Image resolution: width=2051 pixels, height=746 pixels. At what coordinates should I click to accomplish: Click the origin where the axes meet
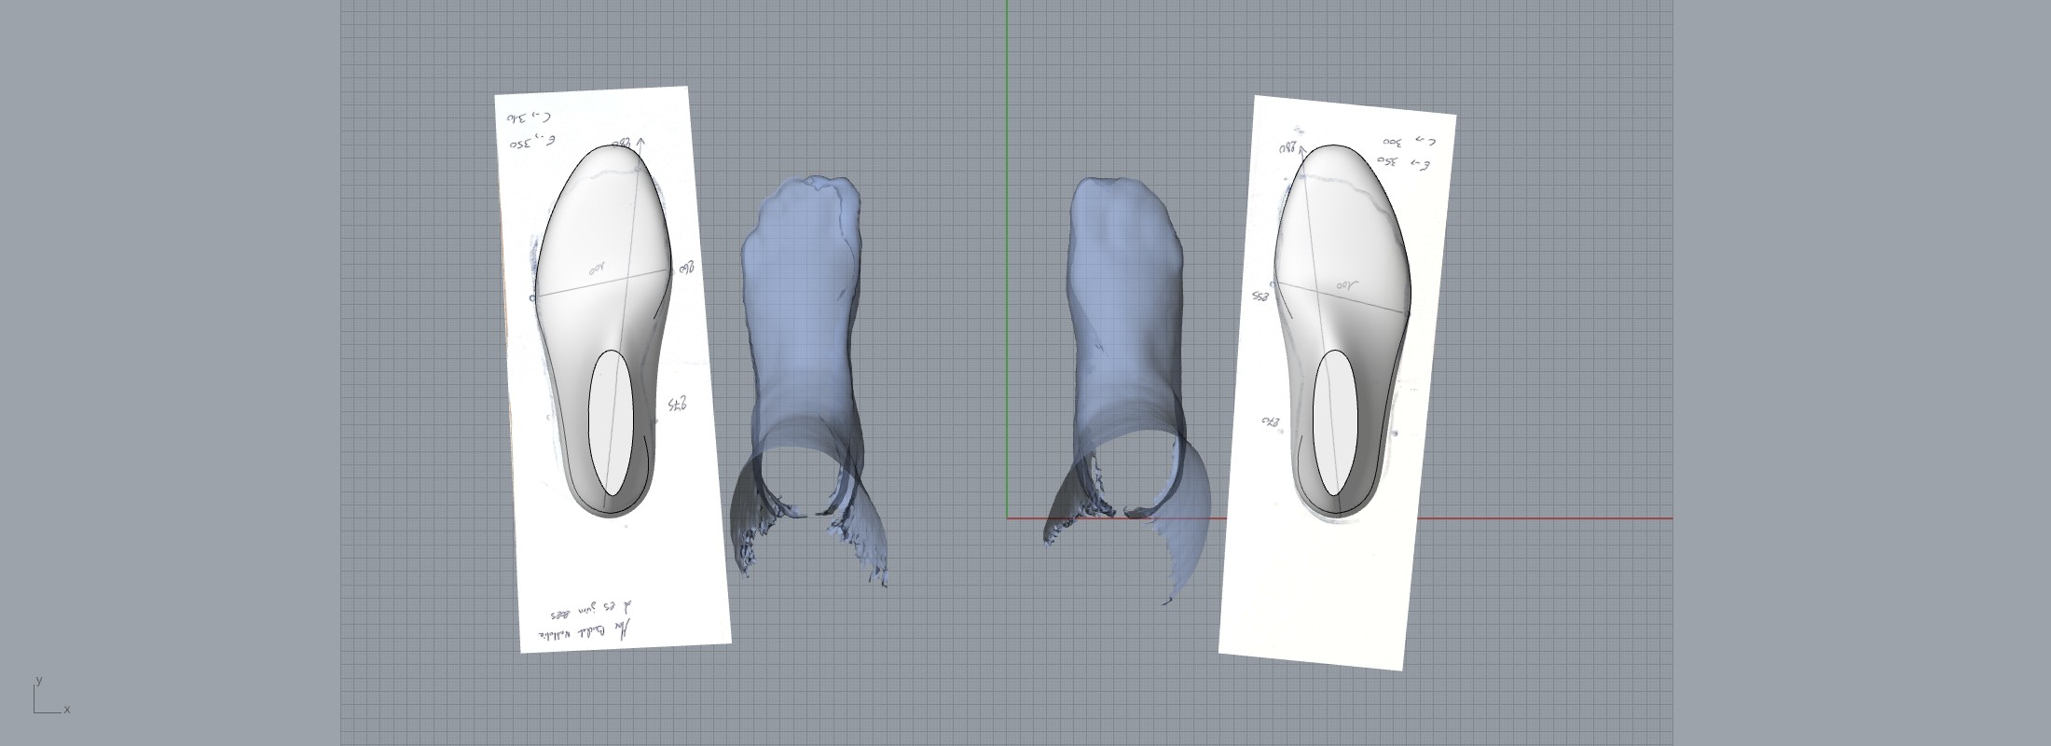(x=1007, y=518)
